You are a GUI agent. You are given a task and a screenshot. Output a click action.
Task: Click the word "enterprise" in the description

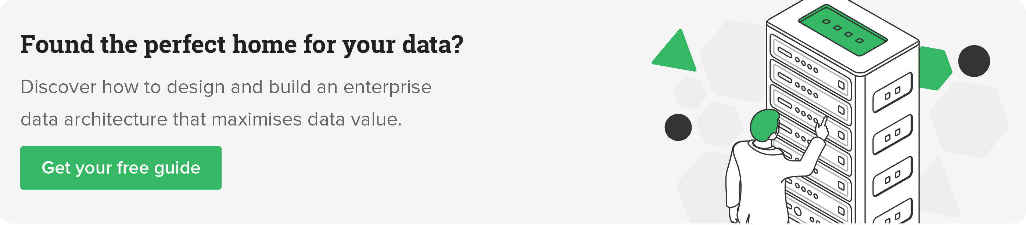(387, 87)
